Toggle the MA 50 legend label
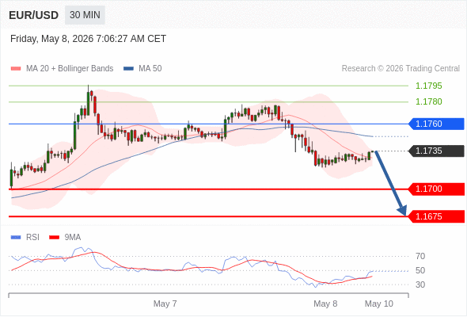Screen dimensions: 467x317 click(x=150, y=69)
